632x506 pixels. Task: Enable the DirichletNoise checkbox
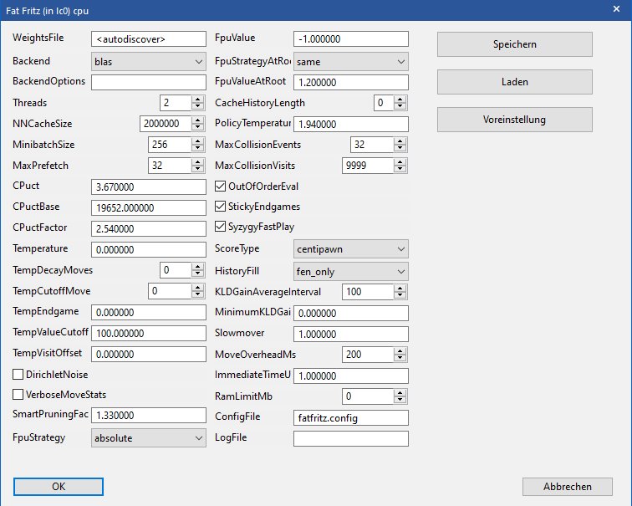tap(18, 375)
